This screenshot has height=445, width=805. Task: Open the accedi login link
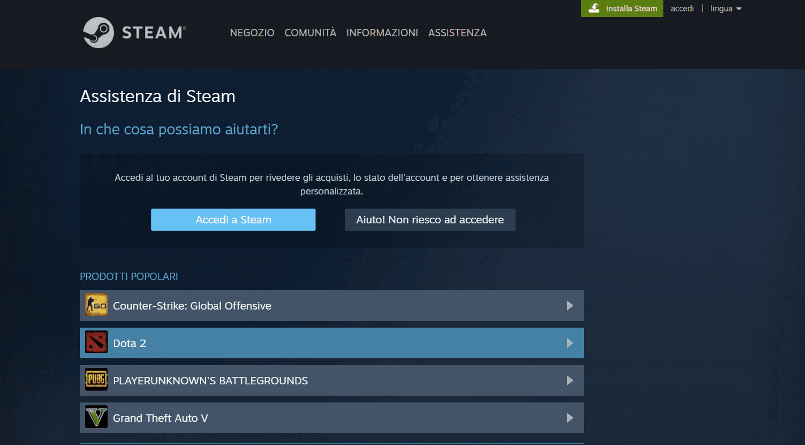[x=682, y=9]
